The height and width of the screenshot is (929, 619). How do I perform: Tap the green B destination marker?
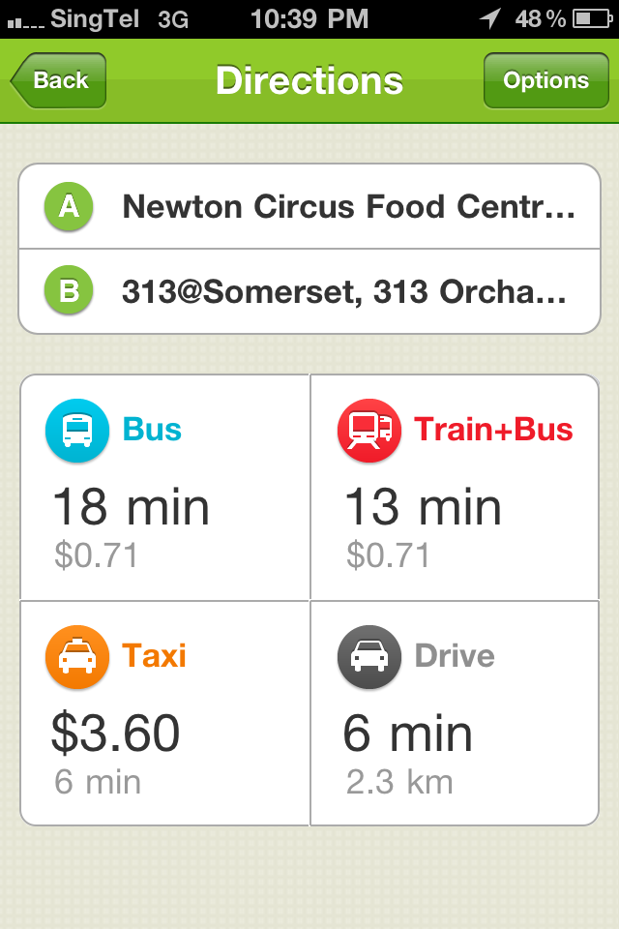[69, 290]
